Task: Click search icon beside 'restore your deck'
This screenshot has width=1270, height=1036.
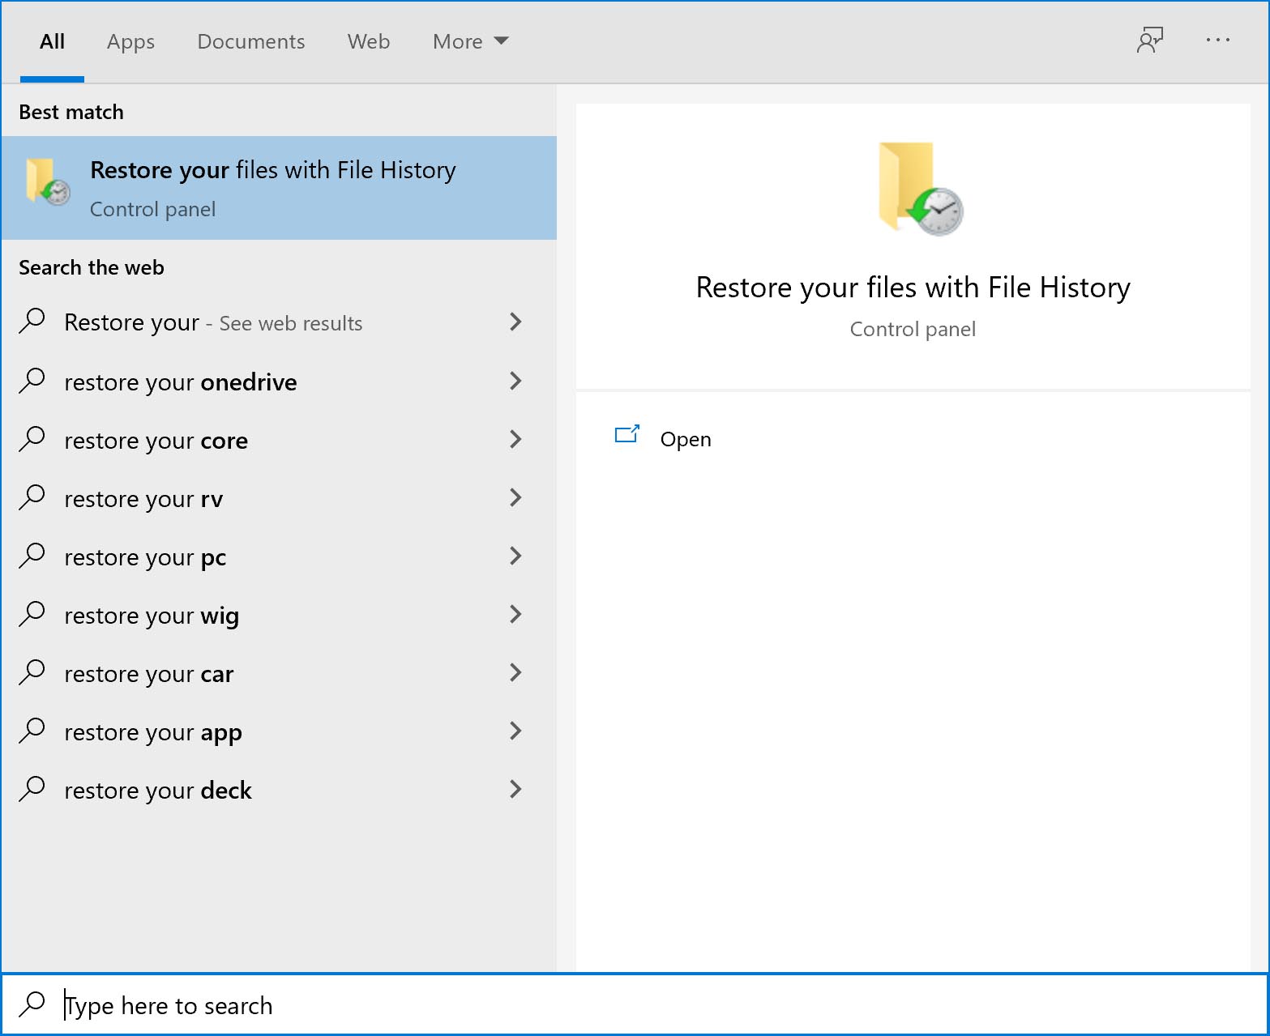Action: pos(32,788)
